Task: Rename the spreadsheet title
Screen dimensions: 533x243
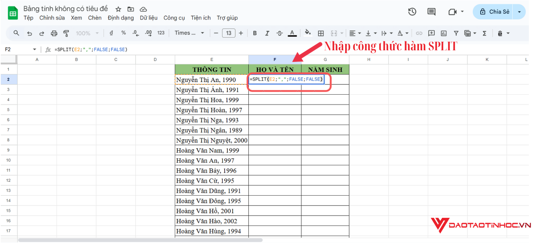Action: 65,9
